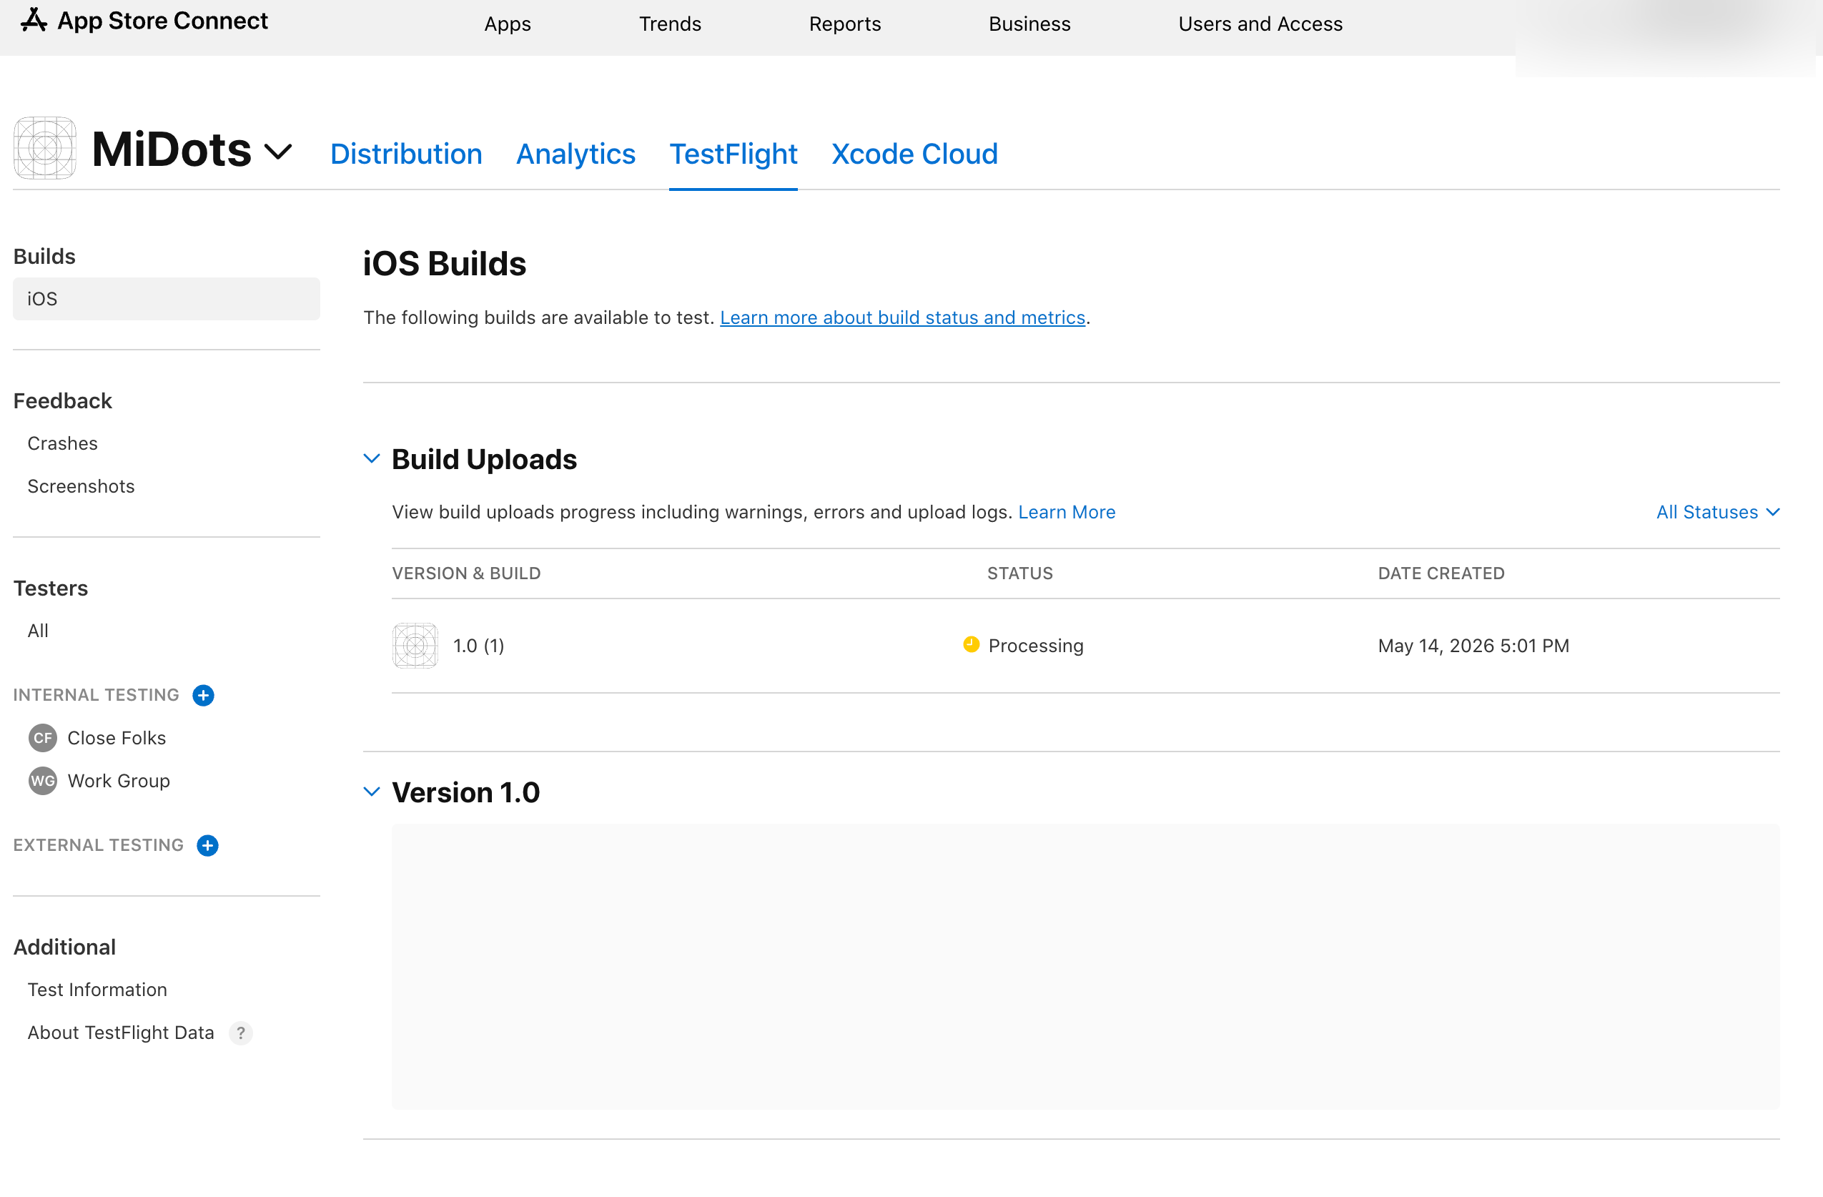Open the All Statuses filter dropdown
The width and height of the screenshot is (1823, 1197).
(x=1717, y=512)
